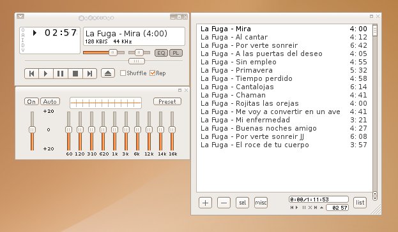Select 'La Fuga - Cantalojas' track
The image size is (398, 232).
coord(284,87)
